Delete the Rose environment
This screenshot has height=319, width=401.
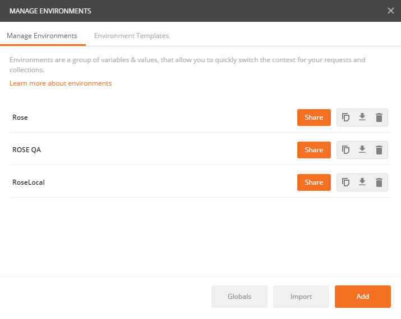[379, 118]
